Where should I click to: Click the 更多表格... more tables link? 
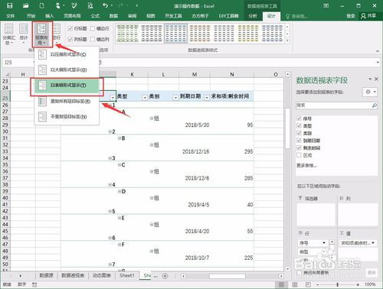pos(306,166)
